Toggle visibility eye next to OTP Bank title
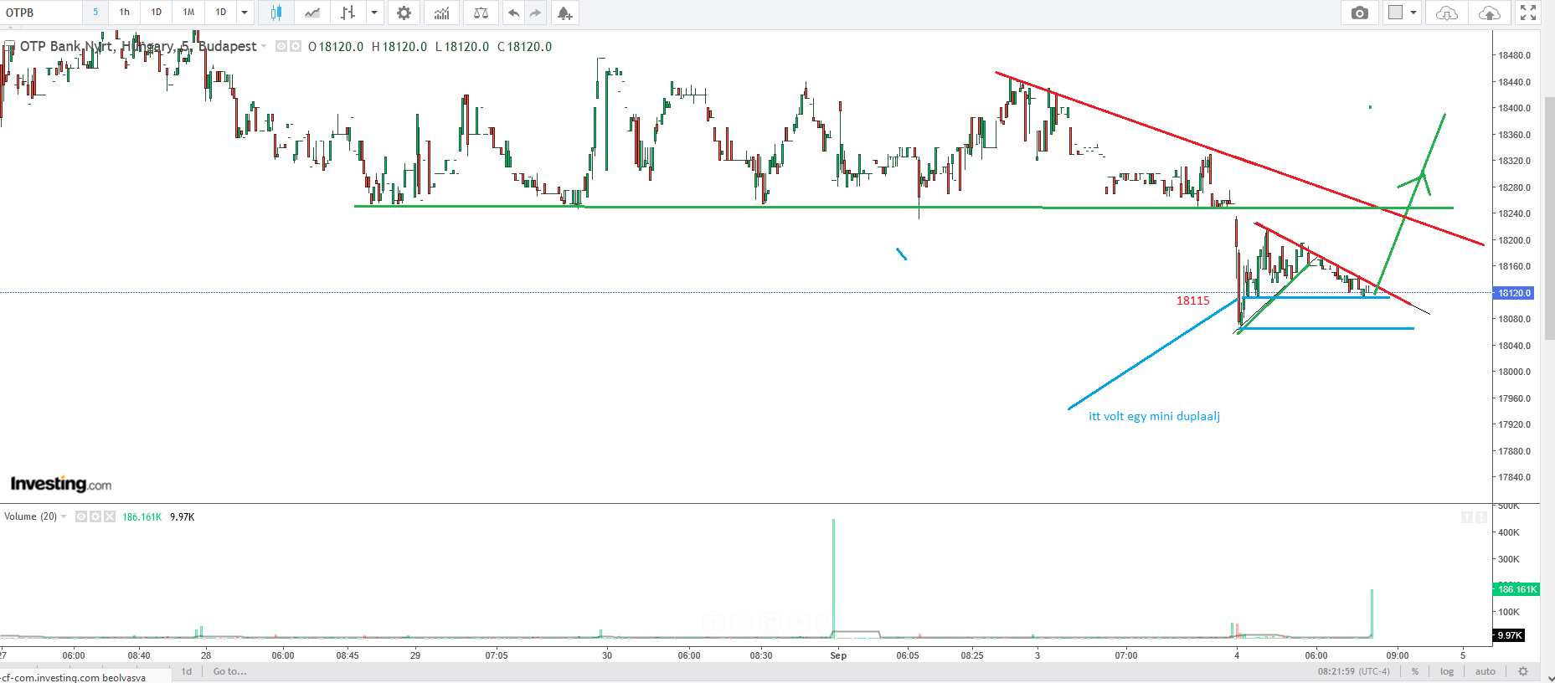This screenshot has width=1555, height=683. coord(281,46)
